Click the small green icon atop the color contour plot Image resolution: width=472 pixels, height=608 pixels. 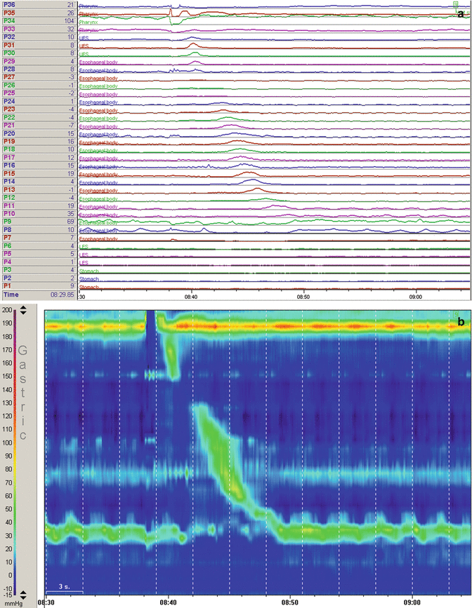(454, 313)
